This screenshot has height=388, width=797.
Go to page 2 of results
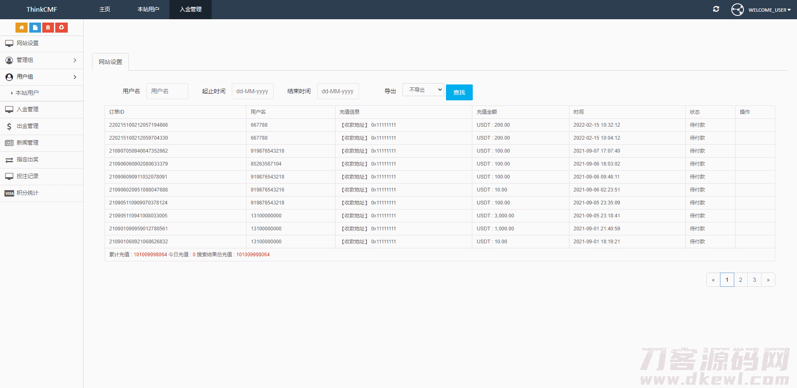tap(741, 280)
